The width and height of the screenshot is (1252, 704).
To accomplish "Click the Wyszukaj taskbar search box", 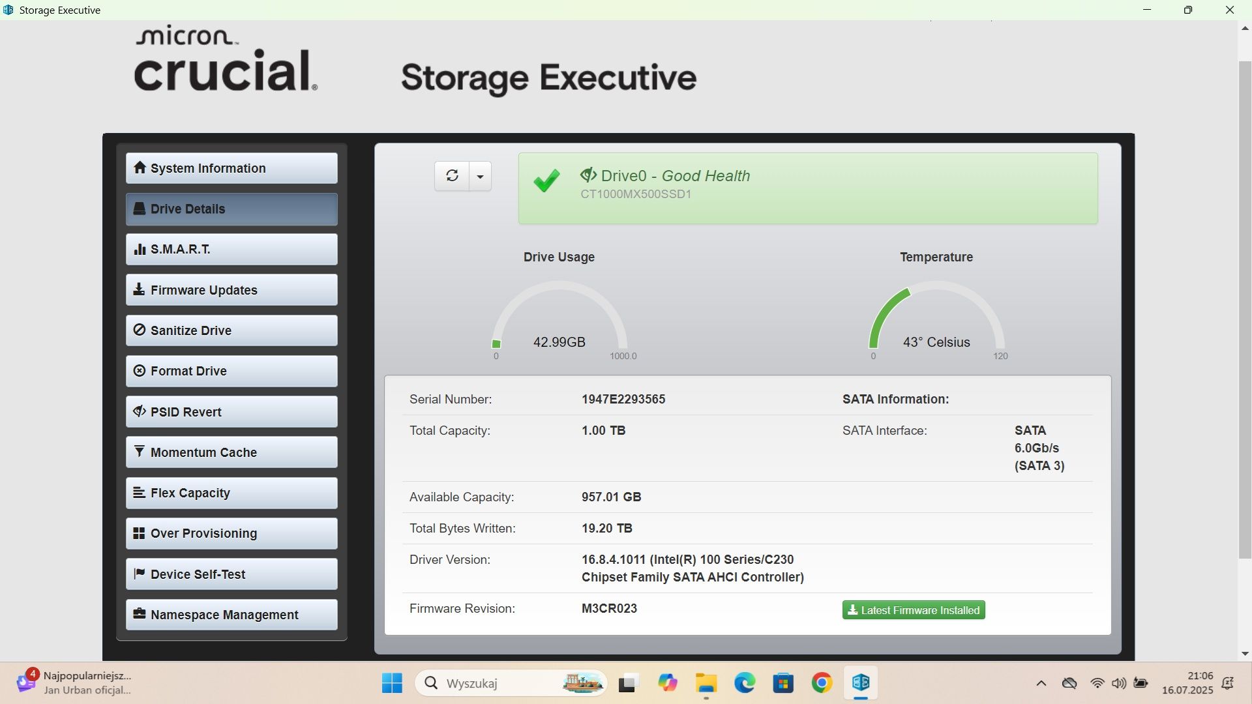I will click(511, 683).
